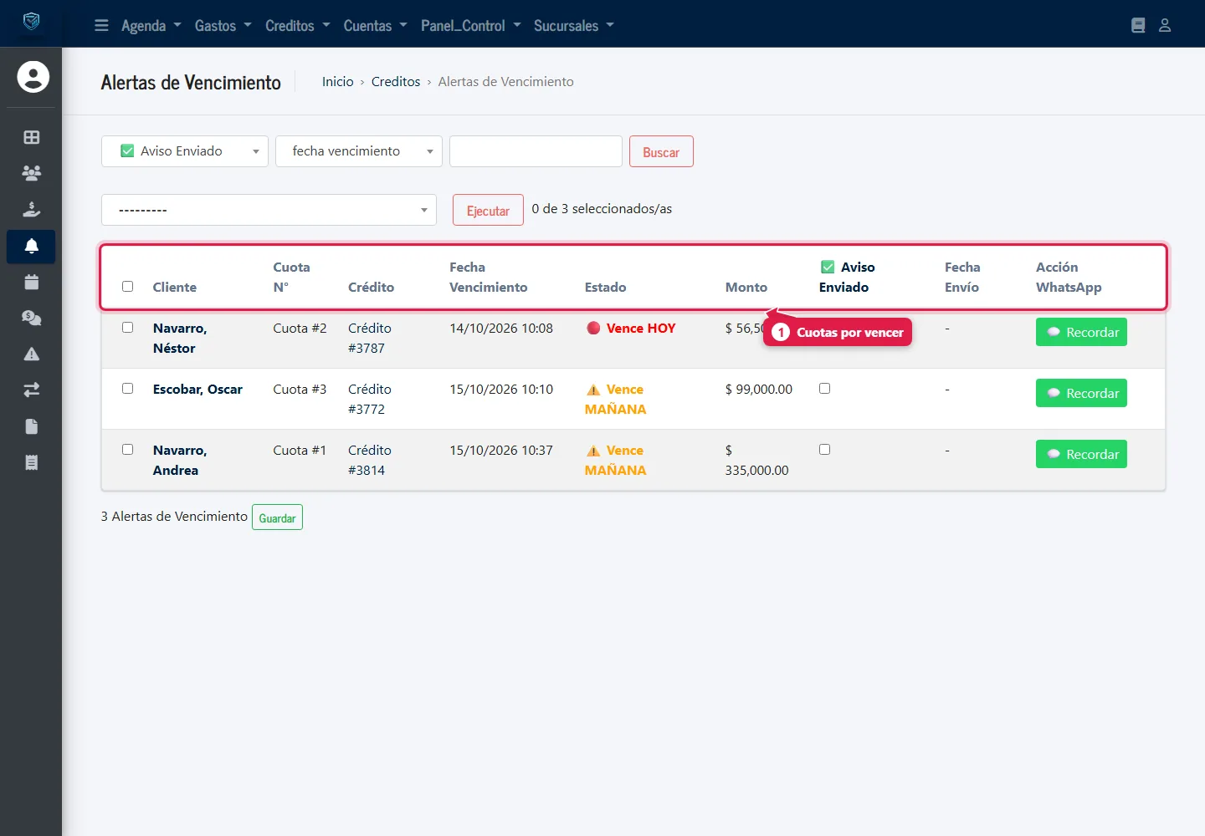1205x836 pixels.
Task: Open the receipt icon in sidebar
Action: pyautogui.click(x=32, y=462)
